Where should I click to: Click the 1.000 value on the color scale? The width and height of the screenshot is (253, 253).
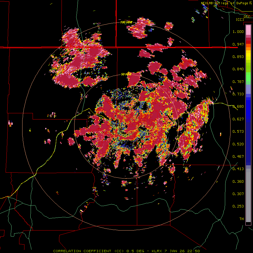[238, 31]
